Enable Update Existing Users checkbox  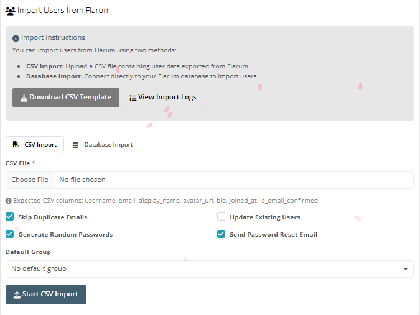tap(221, 217)
